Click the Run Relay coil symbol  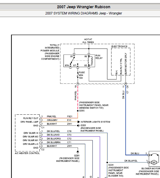click(x=92, y=61)
